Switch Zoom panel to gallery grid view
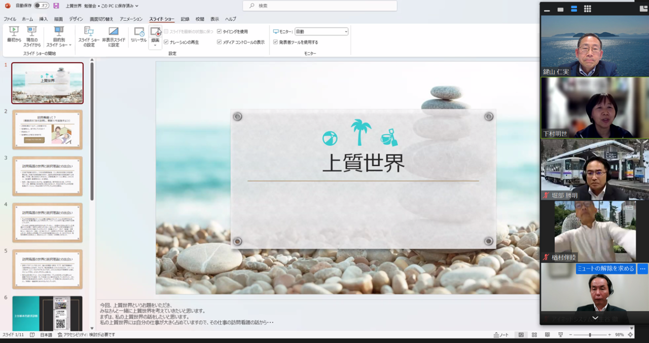This screenshot has height=343, width=649. click(x=587, y=9)
